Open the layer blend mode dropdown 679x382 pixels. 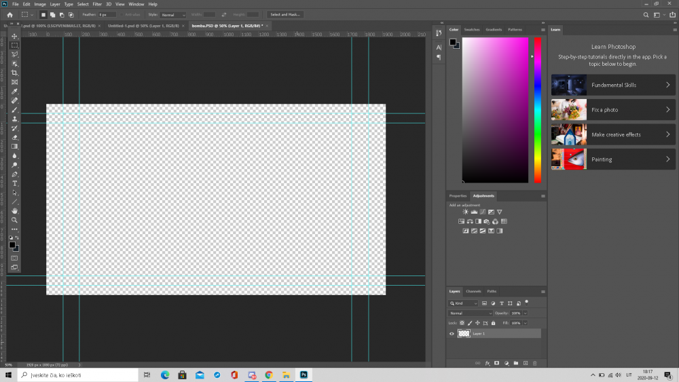471,313
